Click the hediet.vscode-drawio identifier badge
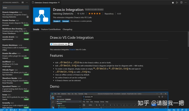The image size is (189, 111). [94, 9]
